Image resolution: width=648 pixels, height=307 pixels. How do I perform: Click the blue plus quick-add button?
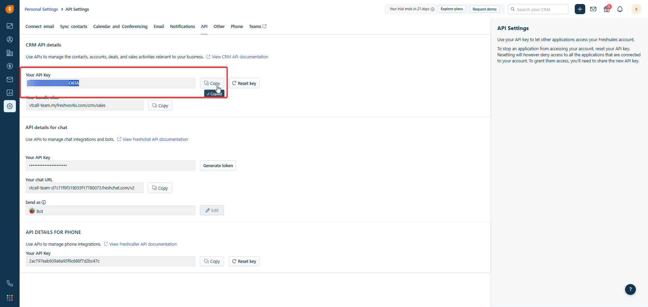(x=580, y=9)
